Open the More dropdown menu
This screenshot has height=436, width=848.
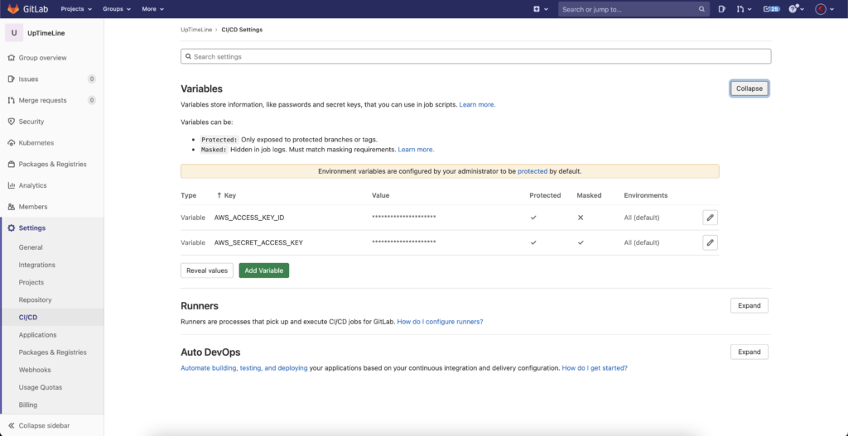[x=152, y=9]
